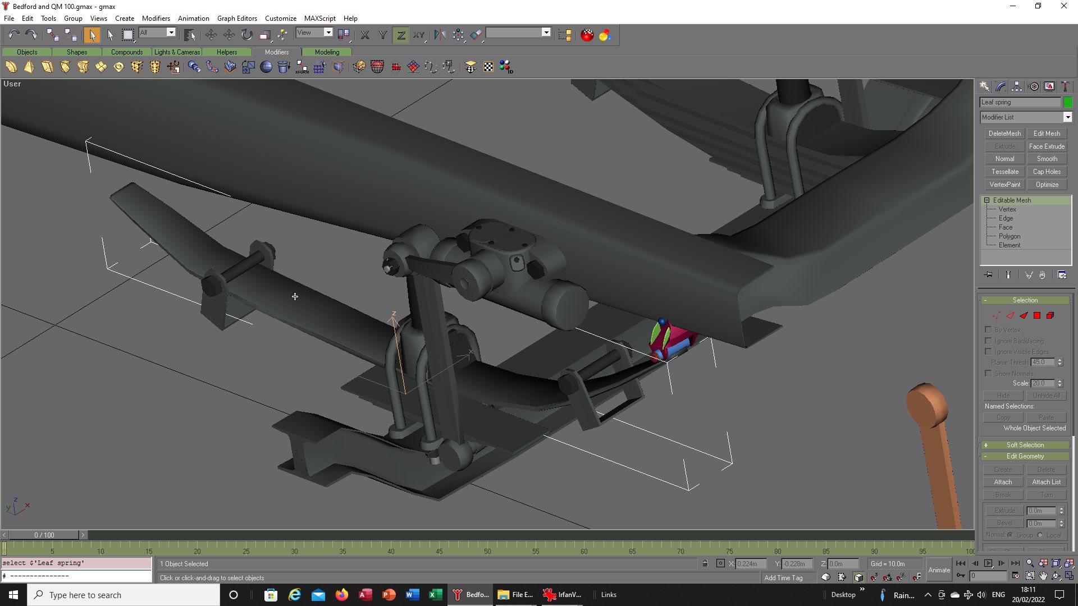Open the View reference coordinate dropdown
Screen dimensions: 1078x606
(314, 33)
